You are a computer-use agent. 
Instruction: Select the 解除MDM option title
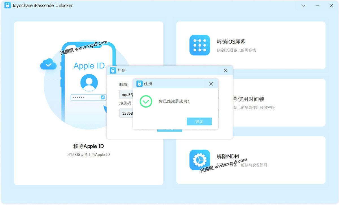228,156
